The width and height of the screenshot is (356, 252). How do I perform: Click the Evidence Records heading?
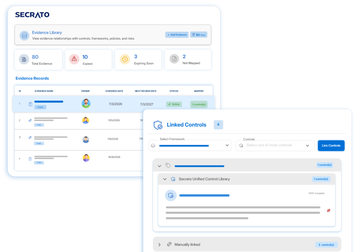pos(32,78)
